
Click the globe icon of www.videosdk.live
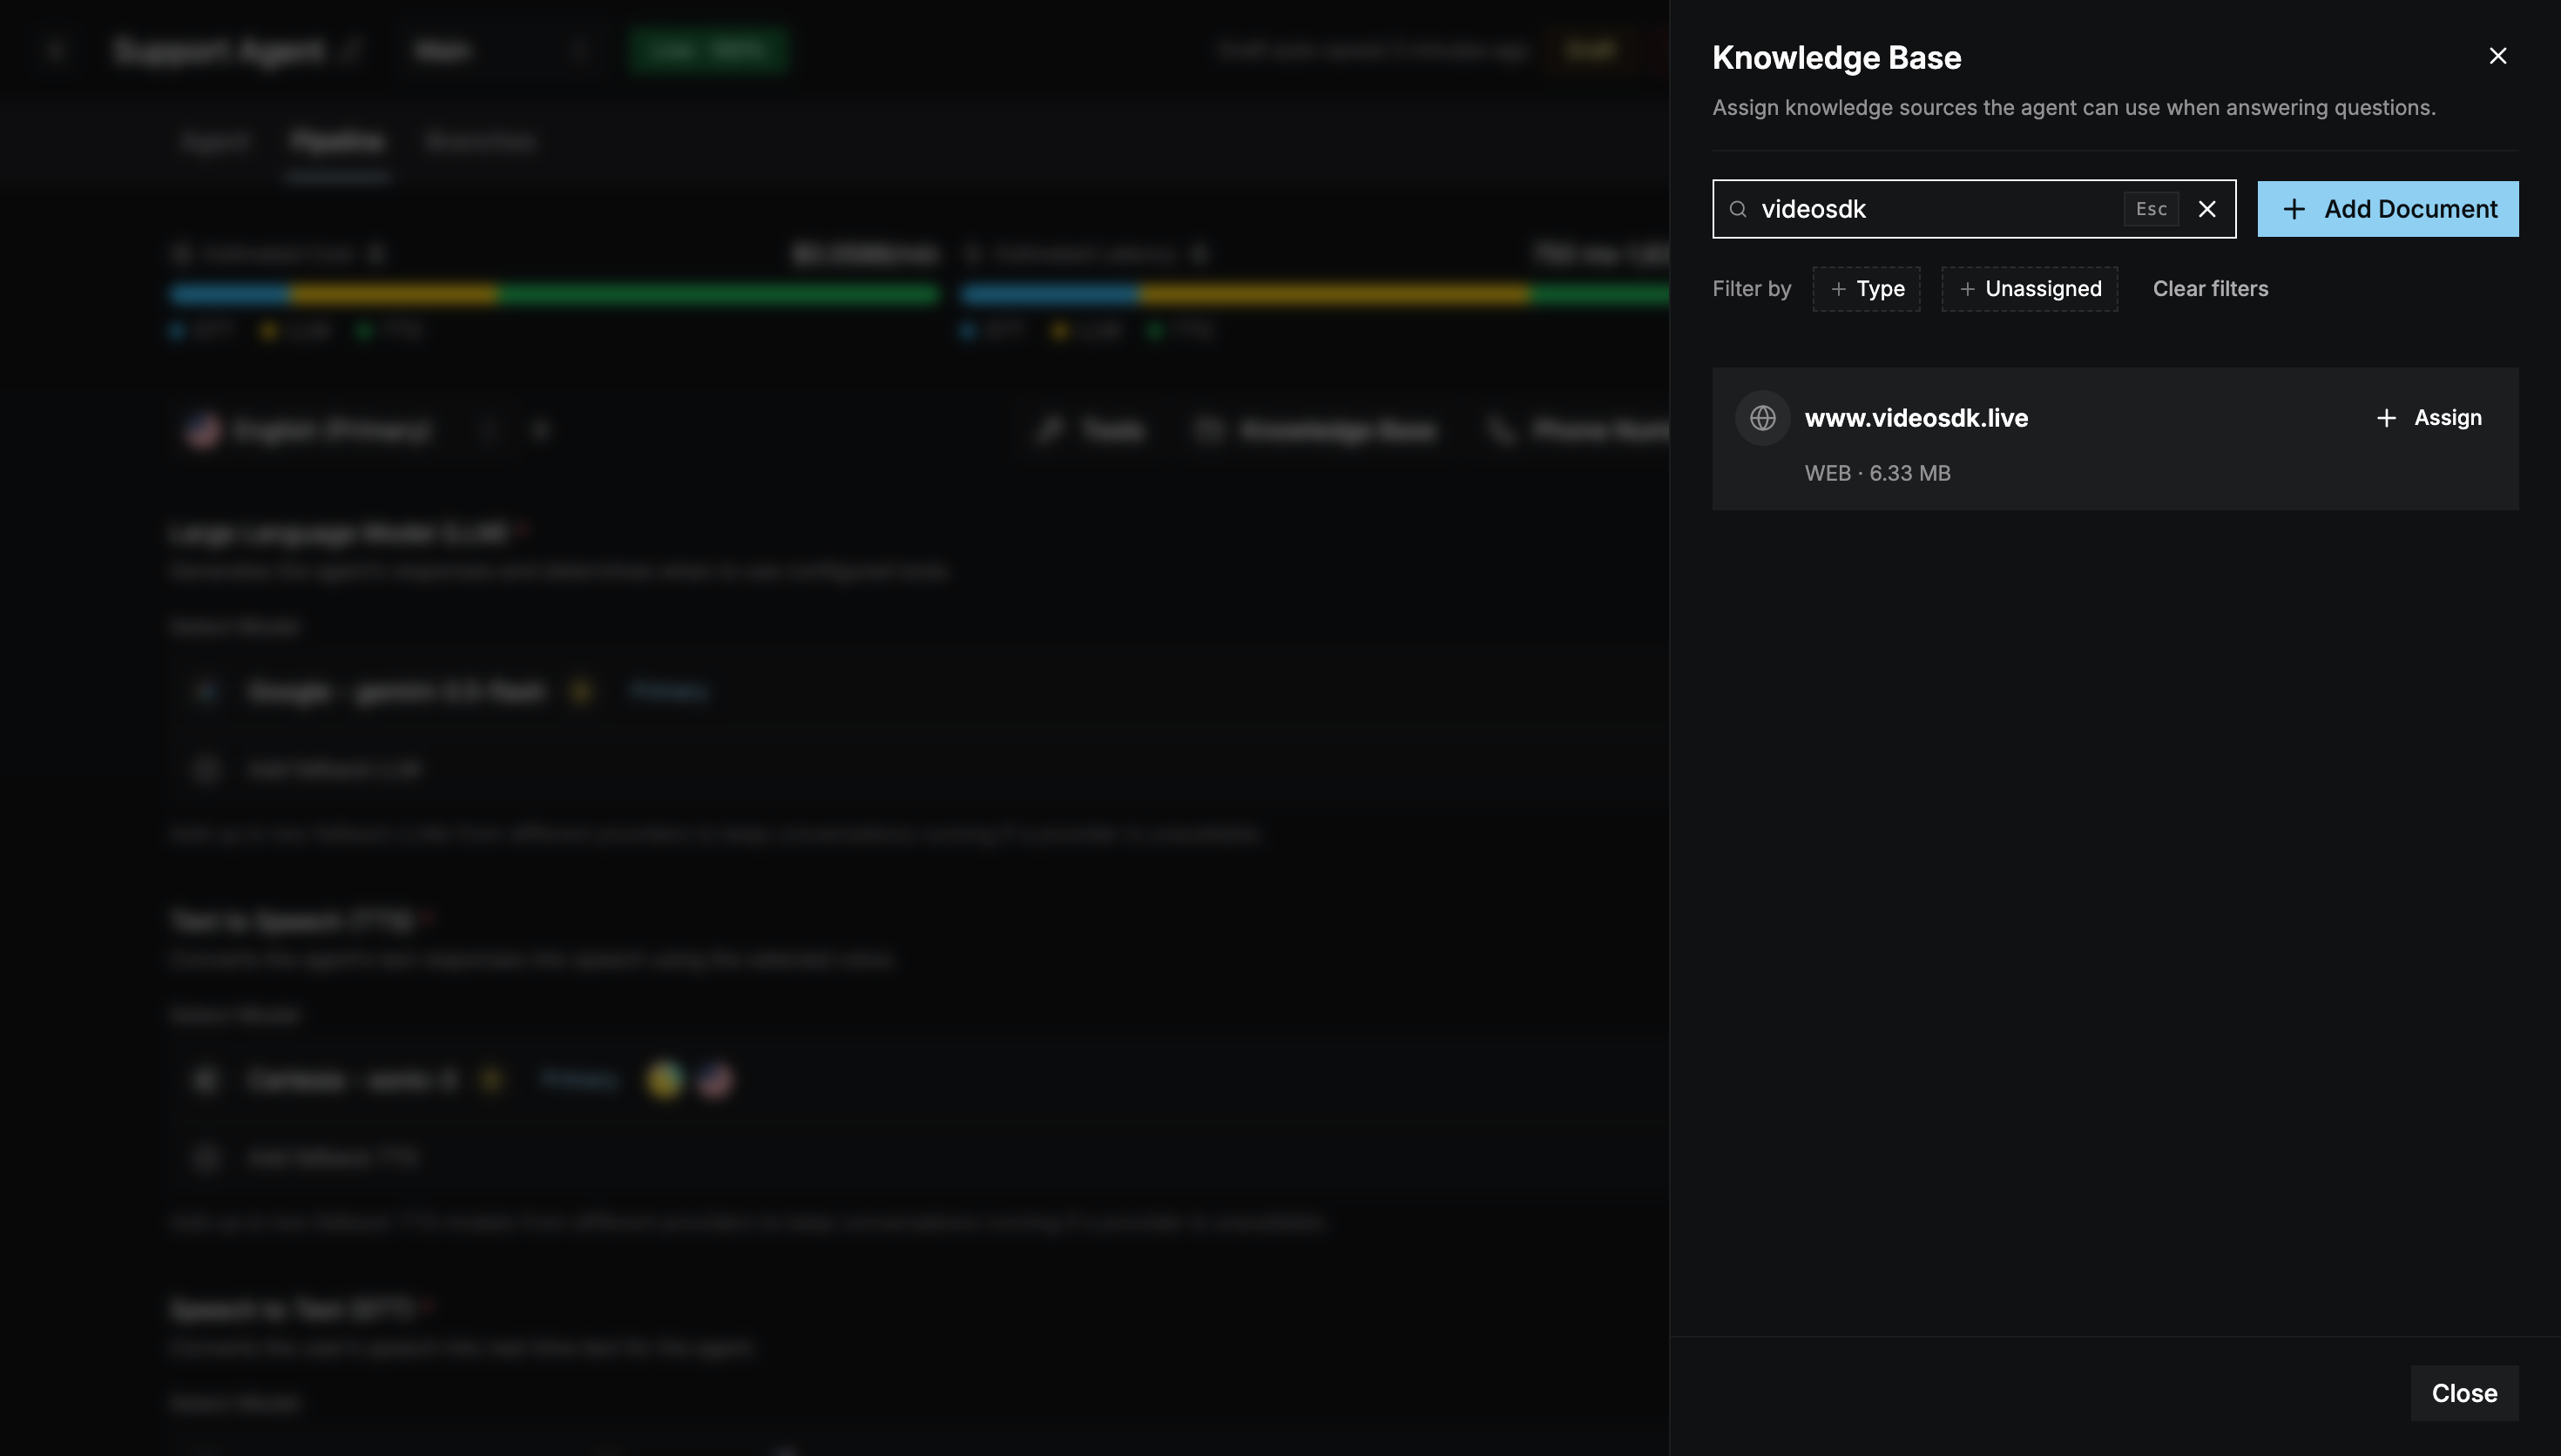pos(1762,418)
